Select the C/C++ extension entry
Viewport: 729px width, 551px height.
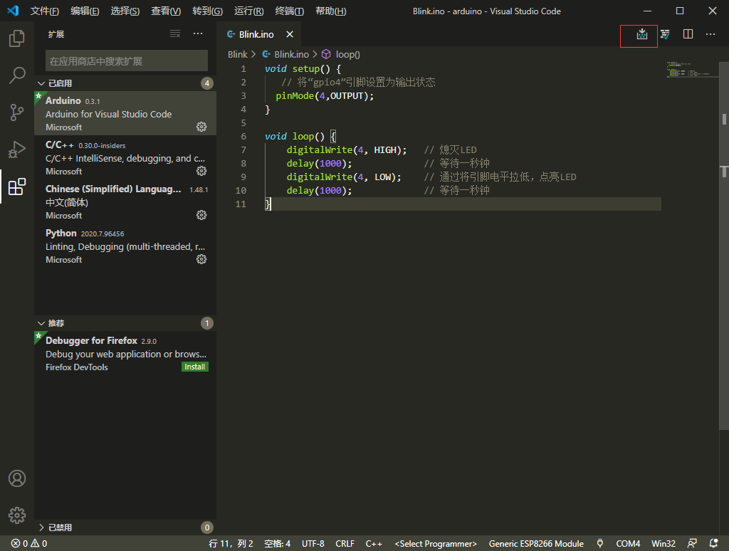(125, 157)
